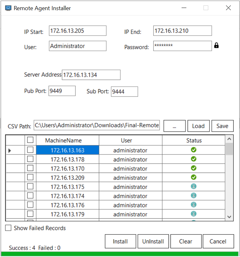Check the box for 172.16.13.163
The height and width of the screenshot is (257, 240).
pos(30,150)
